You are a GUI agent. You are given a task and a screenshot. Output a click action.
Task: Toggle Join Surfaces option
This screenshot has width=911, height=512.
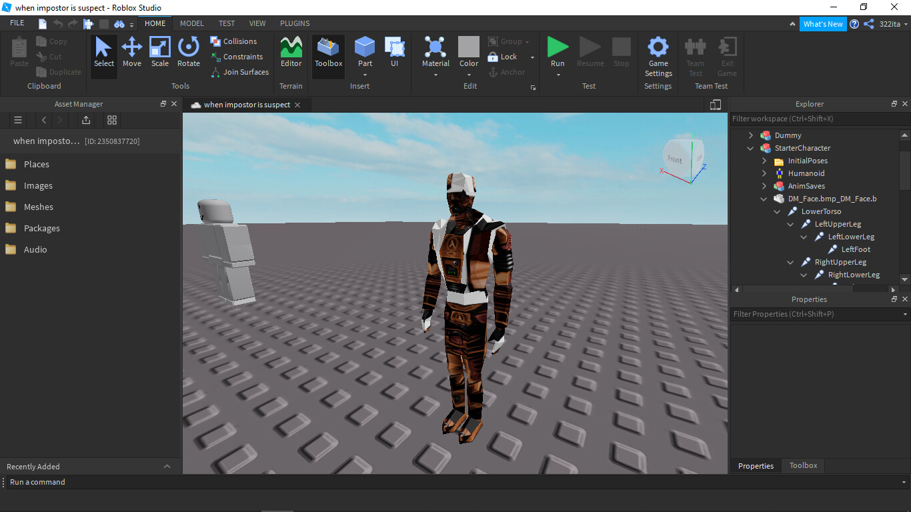[x=240, y=72]
